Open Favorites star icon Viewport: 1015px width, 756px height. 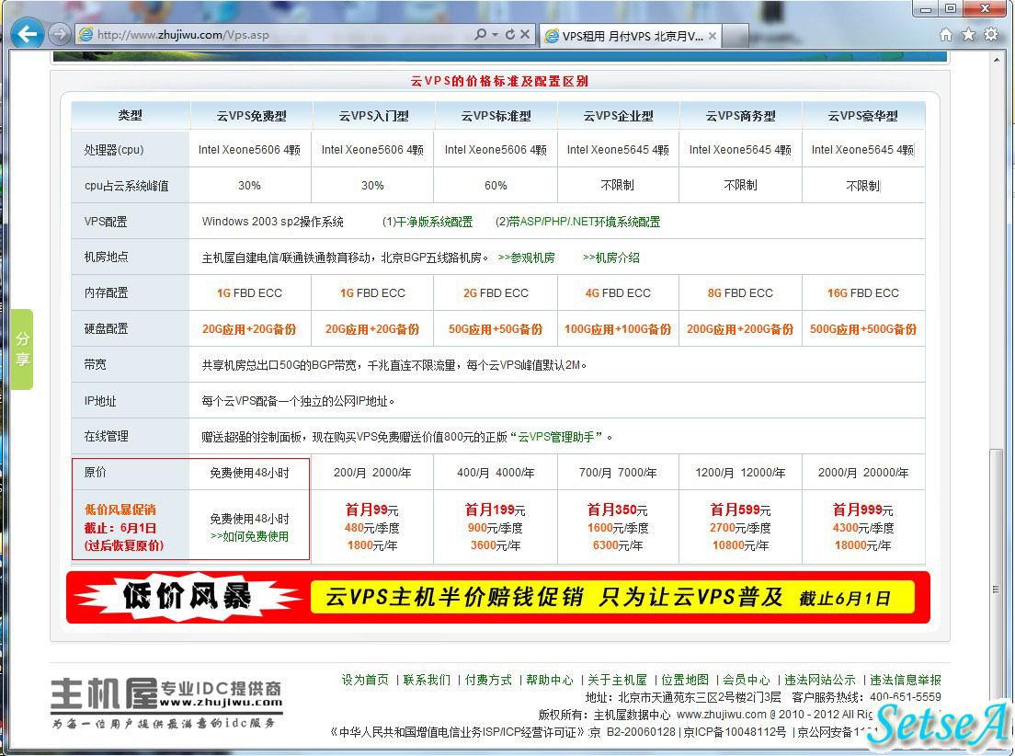pos(968,34)
